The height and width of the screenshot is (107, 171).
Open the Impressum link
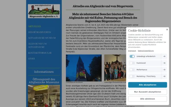coord(132,51)
